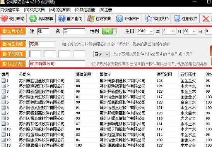Start 名称测算 with the green arrow icon
Viewport: 212px width, 147px height.
tap(33, 19)
